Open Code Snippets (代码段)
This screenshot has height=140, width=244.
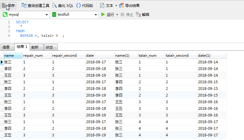click(85, 6)
